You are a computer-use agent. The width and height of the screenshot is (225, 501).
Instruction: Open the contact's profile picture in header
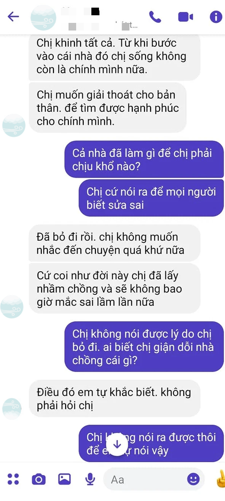coord(43,17)
